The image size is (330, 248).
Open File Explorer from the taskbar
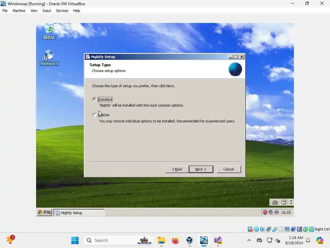(x=161, y=240)
